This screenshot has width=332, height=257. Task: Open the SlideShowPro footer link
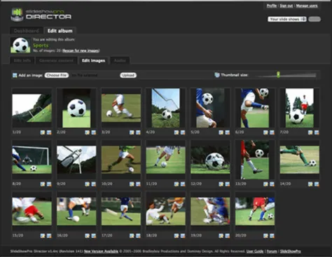[291, 251]
